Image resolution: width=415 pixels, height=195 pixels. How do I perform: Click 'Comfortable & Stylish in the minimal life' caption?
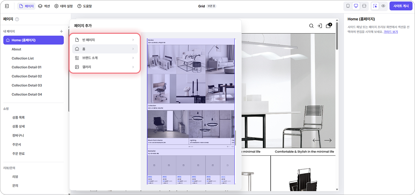point(304,152)
